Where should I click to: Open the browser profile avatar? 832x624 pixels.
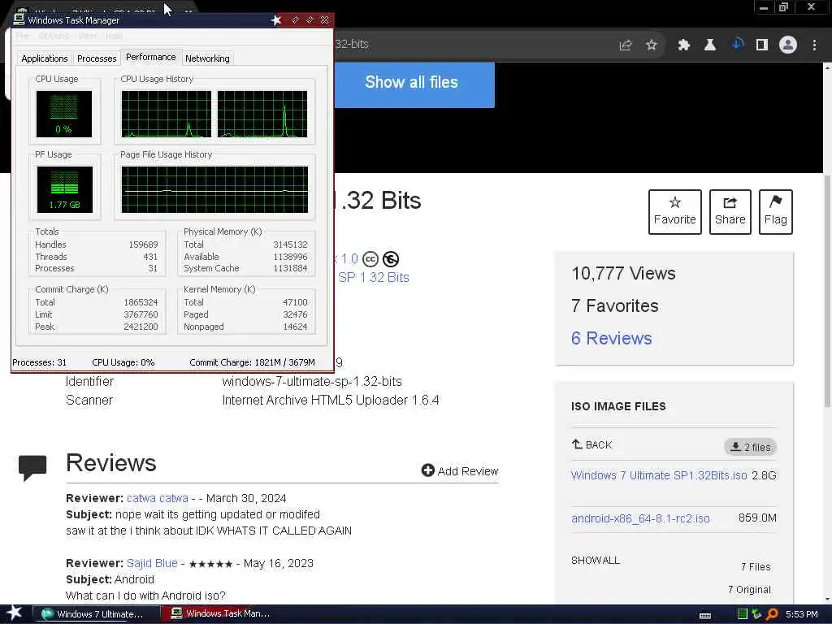click(788, 45)
